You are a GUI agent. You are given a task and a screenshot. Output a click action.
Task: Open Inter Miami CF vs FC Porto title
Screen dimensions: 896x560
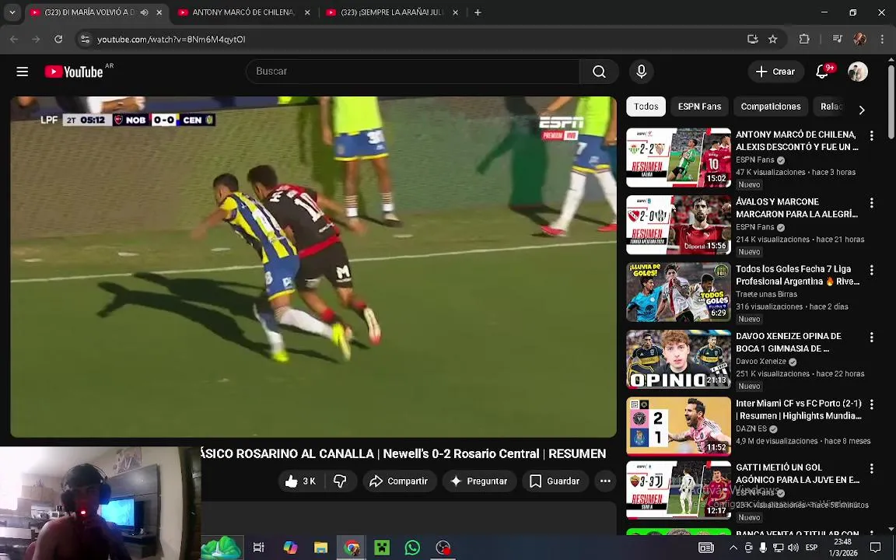(799, 410)
